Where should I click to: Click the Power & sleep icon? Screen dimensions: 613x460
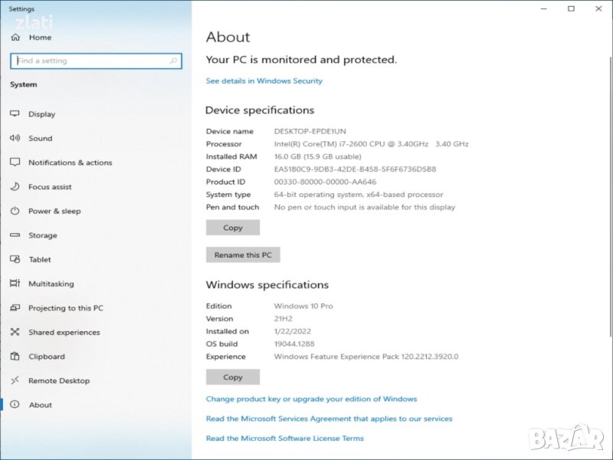tap(15, 211)
